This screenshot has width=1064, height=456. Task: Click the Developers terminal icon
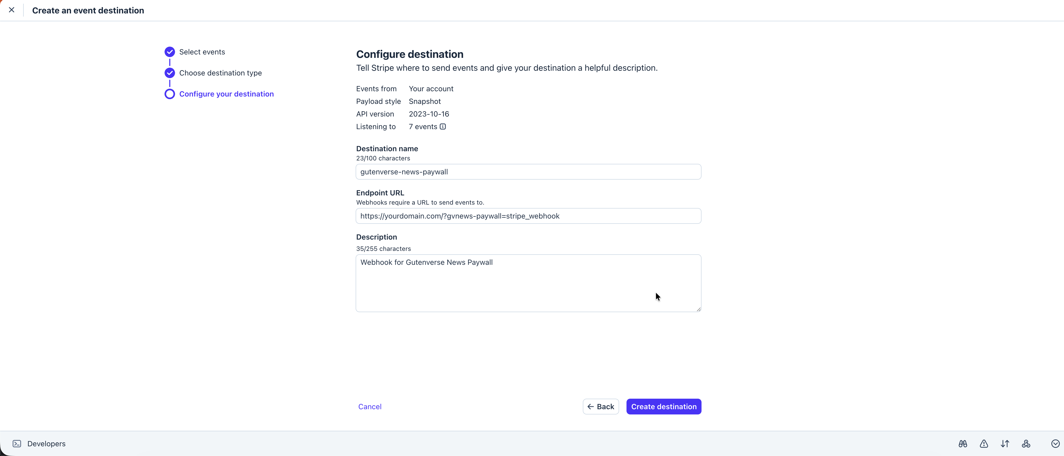tap(17, 444)
